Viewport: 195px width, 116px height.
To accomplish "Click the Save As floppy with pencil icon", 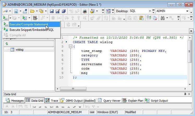I will click(58, 11).
